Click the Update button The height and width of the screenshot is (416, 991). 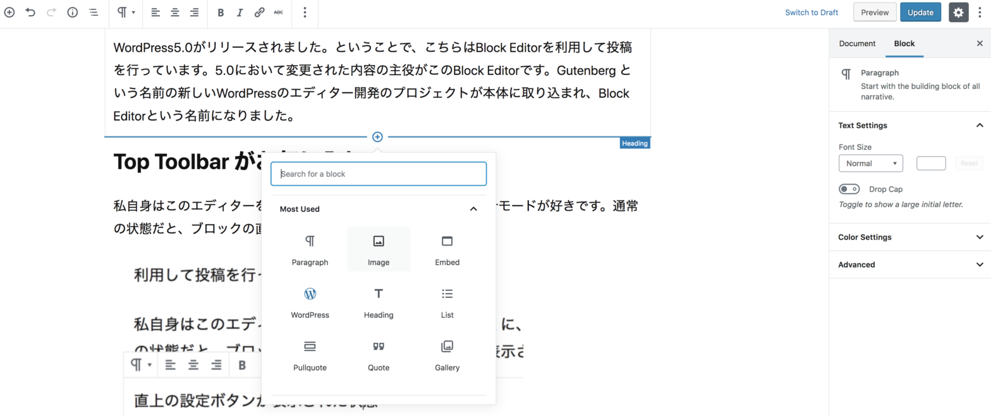(x=920, y=12)
